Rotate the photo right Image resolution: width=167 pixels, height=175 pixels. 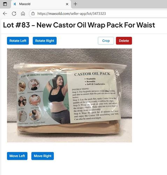click(45, 41)
